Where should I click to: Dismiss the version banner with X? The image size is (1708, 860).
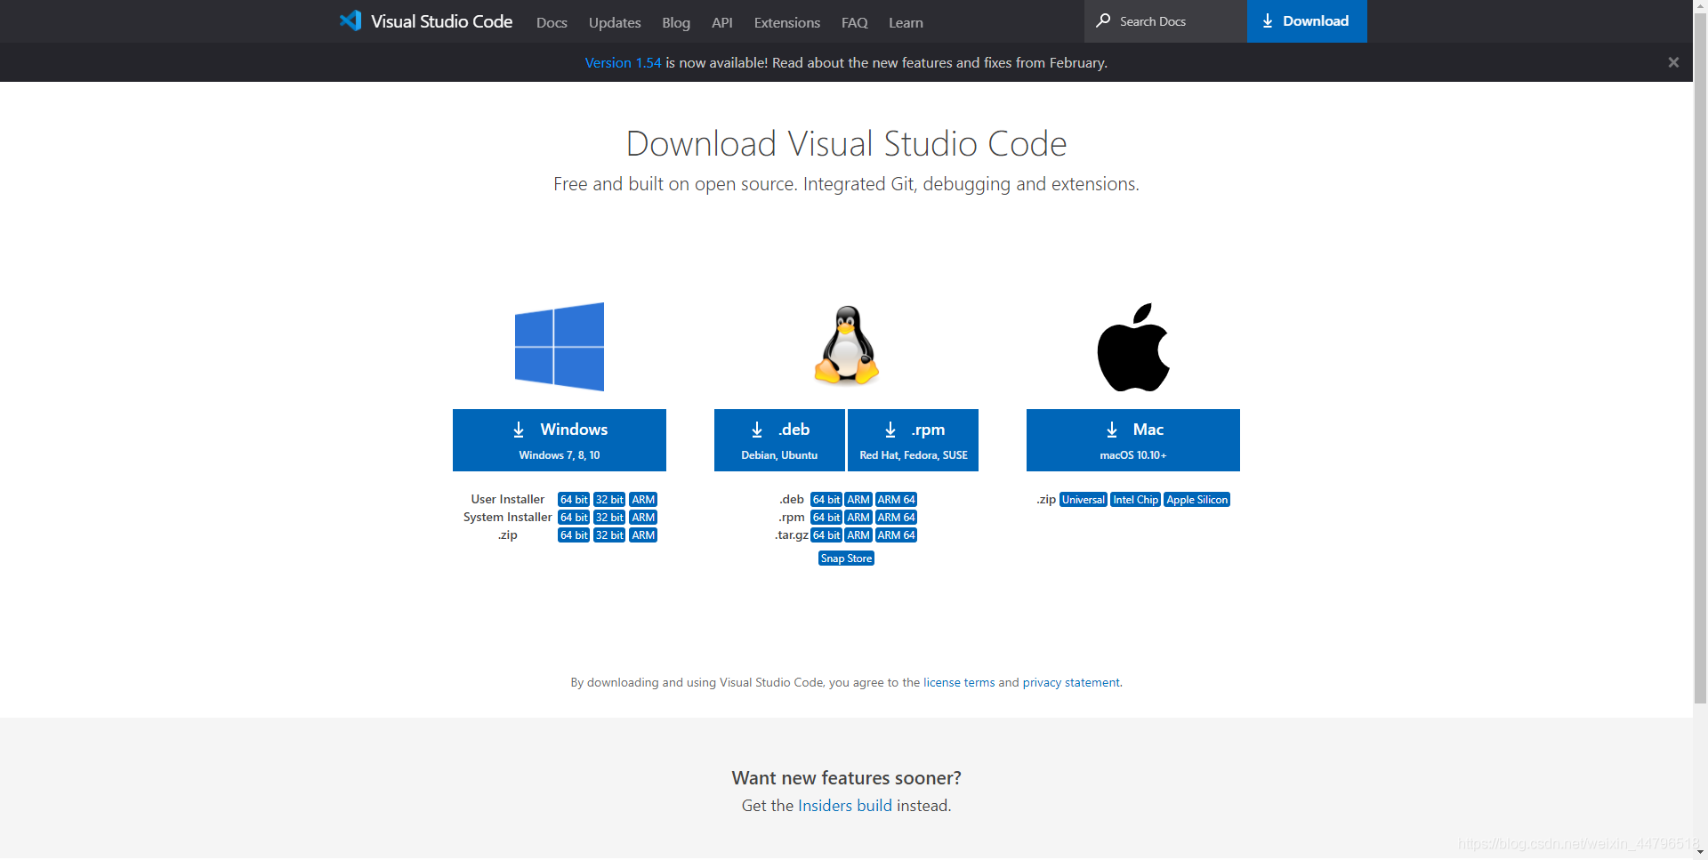1673,62
